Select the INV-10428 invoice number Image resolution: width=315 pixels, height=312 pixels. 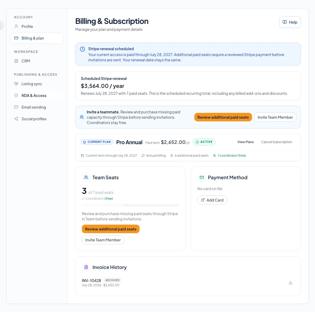point(91,280)
